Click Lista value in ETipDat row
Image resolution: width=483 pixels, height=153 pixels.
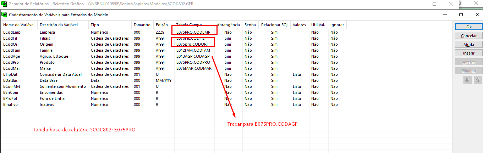pos(297,74)
